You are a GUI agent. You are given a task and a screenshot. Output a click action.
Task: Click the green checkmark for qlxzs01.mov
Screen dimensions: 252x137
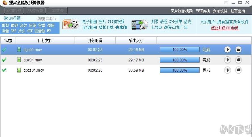pyautogui.click(x=4, y=70)
